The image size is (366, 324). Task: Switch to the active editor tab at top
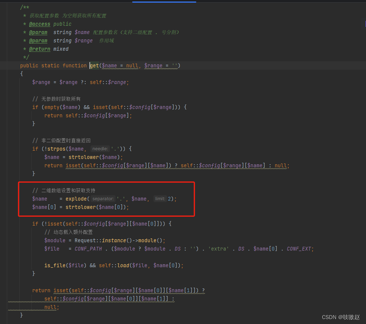pos(164,2)
